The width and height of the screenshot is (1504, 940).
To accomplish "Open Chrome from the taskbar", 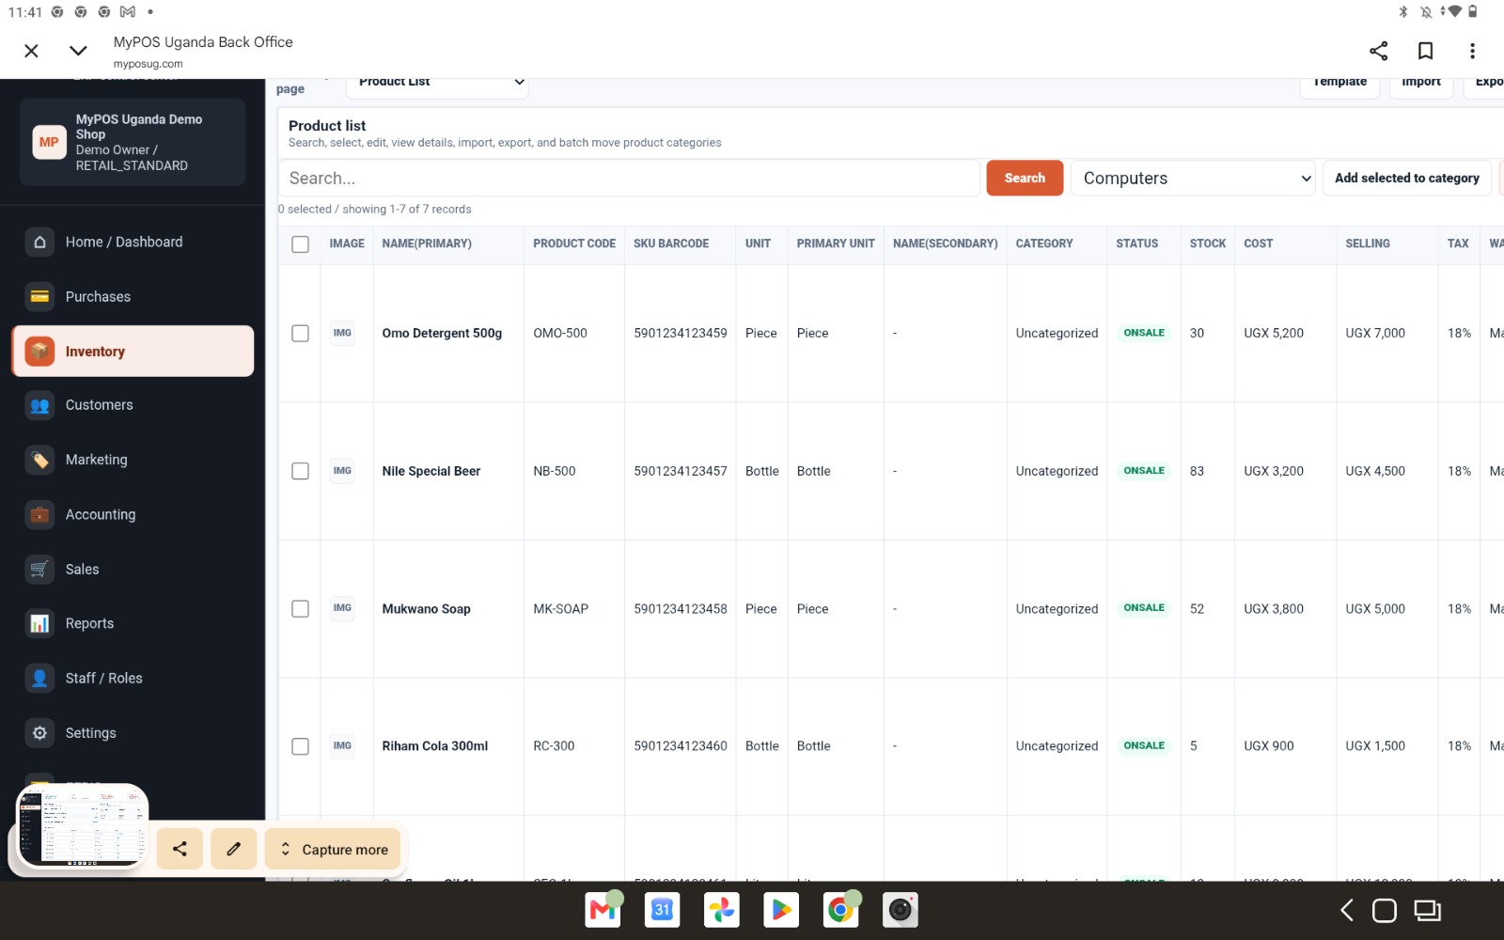I will [840, 910].
